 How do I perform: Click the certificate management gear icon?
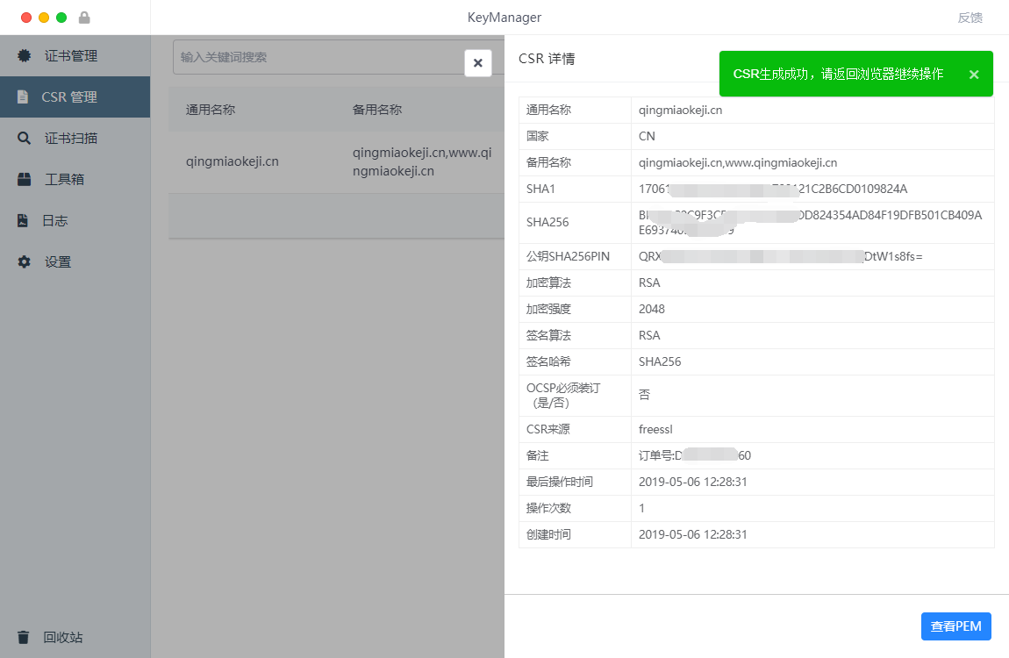pyautogui.click(x=24, y=56)
